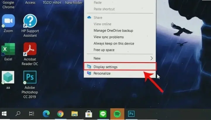Click the 'aa' desktop icon
211x120 pixels.
(8, 77)
